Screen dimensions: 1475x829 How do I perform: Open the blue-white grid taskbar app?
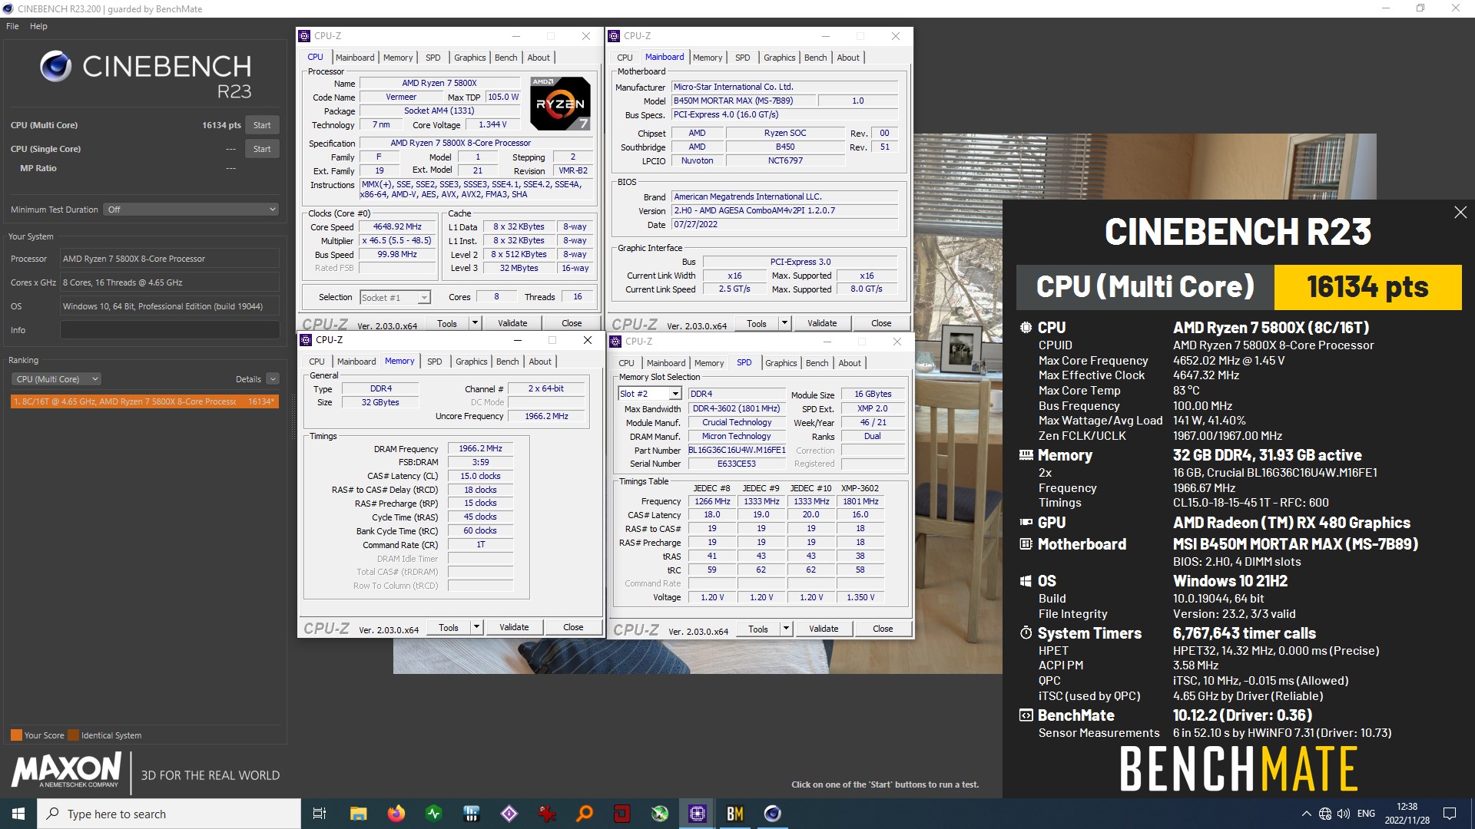(x=472, y=814)
